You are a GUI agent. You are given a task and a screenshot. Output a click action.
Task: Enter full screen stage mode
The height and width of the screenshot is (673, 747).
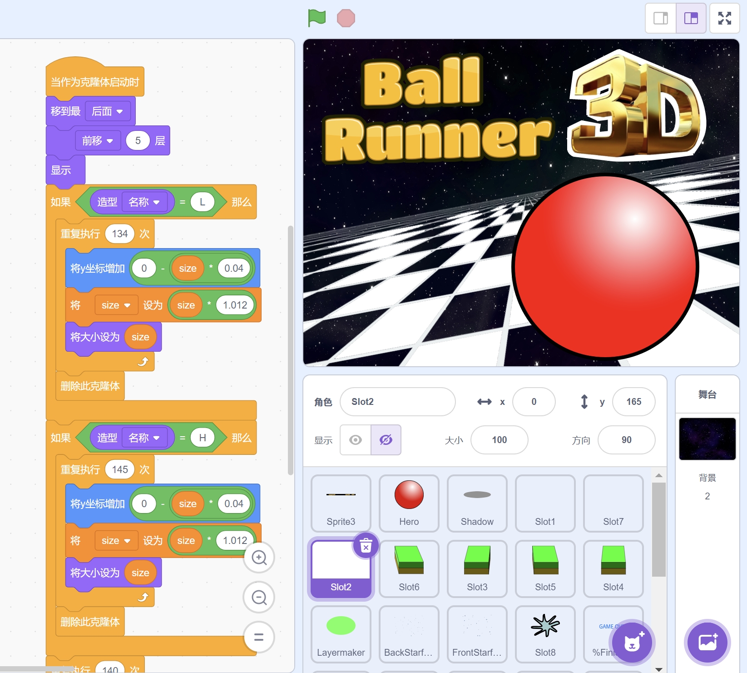click(724, 18)
